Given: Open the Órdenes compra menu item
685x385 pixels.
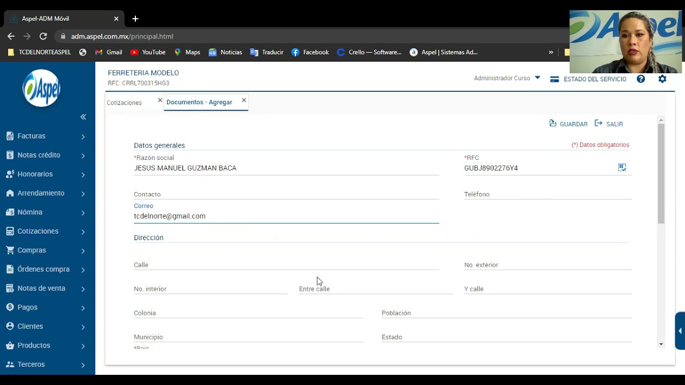Looking at the screenshot, I should pos(43,269).
